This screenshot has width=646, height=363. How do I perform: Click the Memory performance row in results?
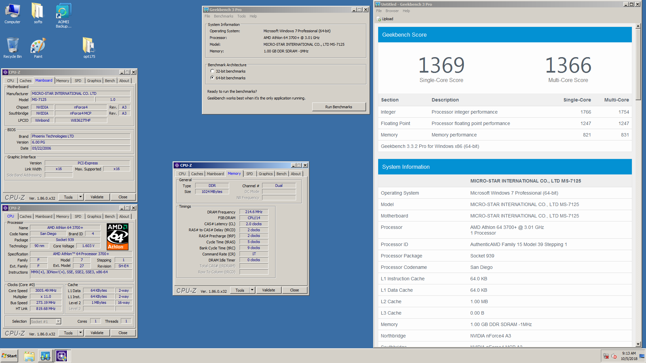coord(505,135)
